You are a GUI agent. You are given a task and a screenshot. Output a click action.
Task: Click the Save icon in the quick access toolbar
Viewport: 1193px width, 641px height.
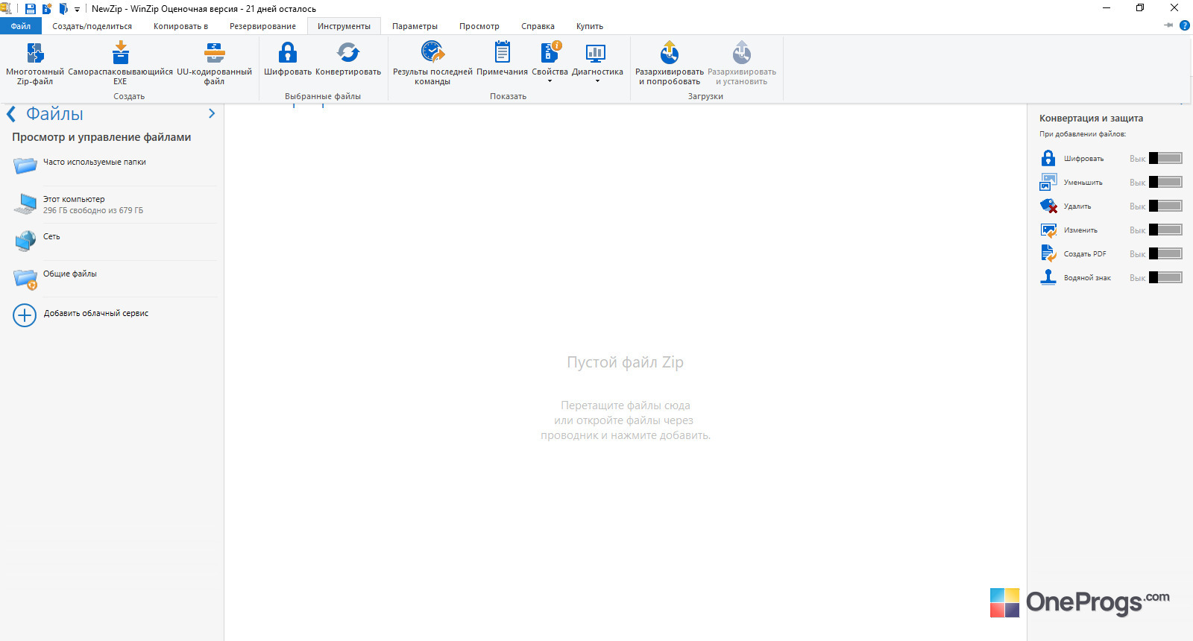31,9
